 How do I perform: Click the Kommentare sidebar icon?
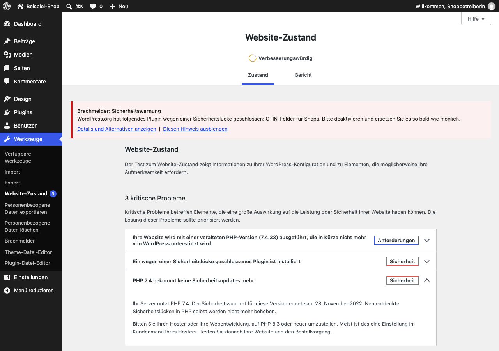[x=7, y=82]
